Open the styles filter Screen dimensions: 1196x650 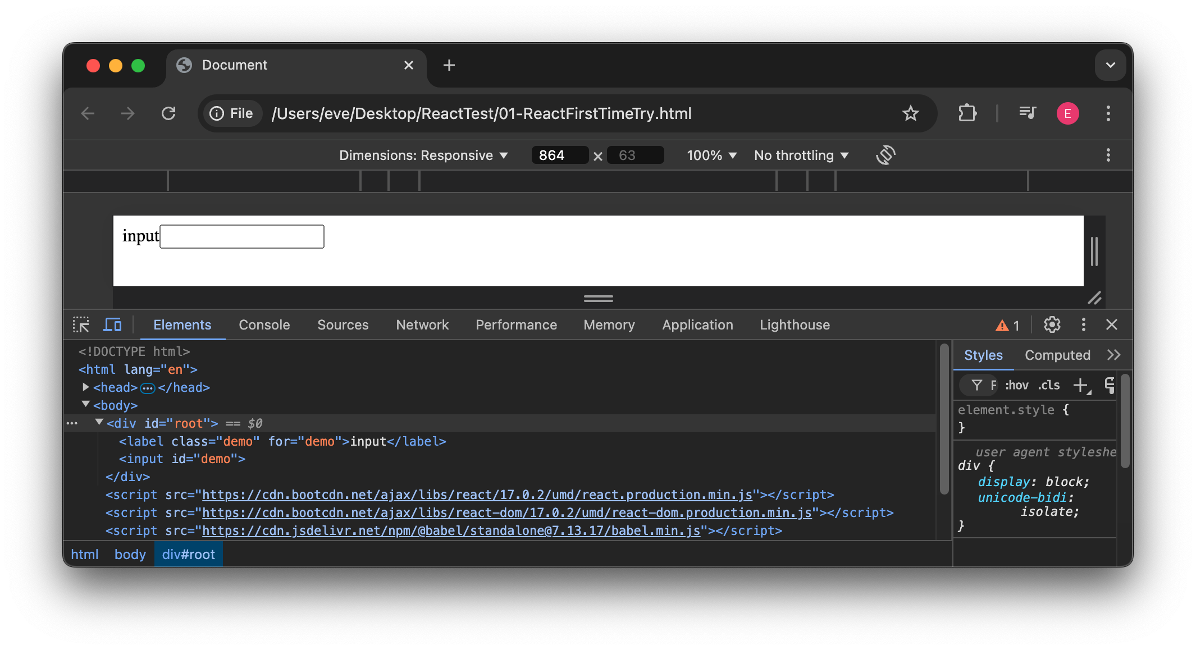pos(978,385)
